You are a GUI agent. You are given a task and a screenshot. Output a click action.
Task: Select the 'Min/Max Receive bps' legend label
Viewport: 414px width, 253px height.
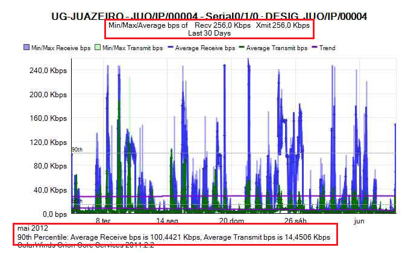point(61,48)
